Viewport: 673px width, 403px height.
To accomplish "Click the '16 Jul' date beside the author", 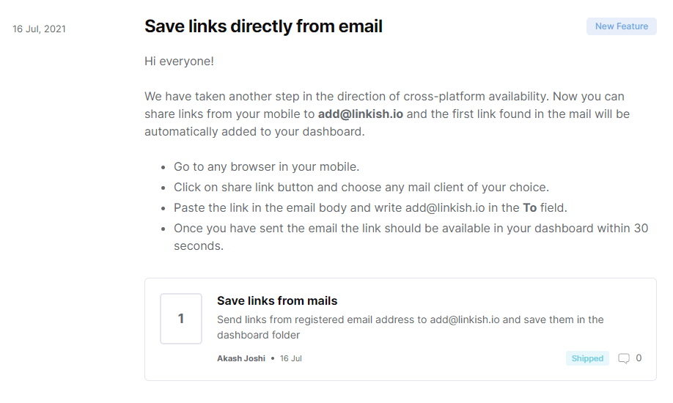I will [291, 358].
